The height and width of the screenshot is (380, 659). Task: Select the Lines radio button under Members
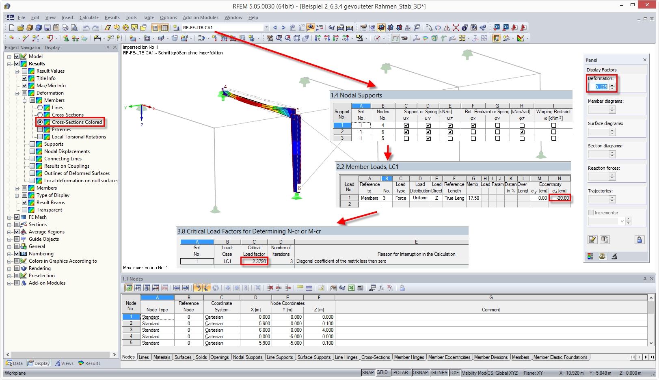[x=40, y=108]
